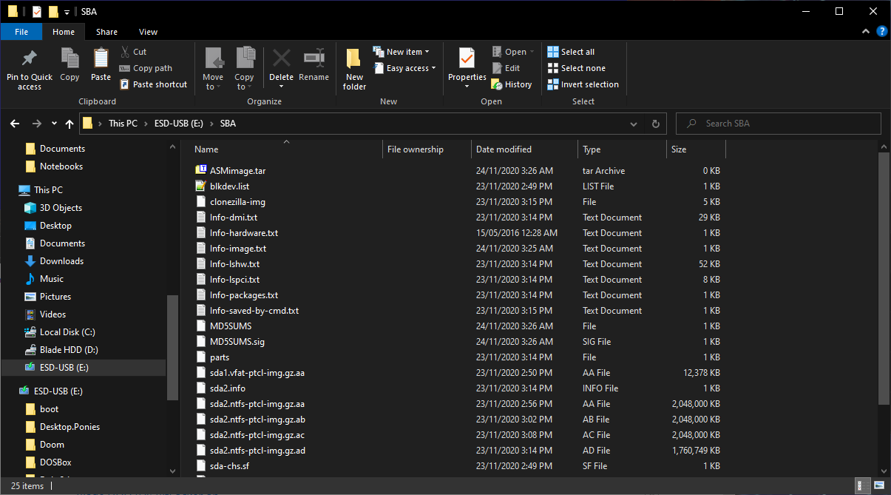Open the File menu tab
Image resolution: width=891 pixels, height=495 pixels.
(21, 32)
